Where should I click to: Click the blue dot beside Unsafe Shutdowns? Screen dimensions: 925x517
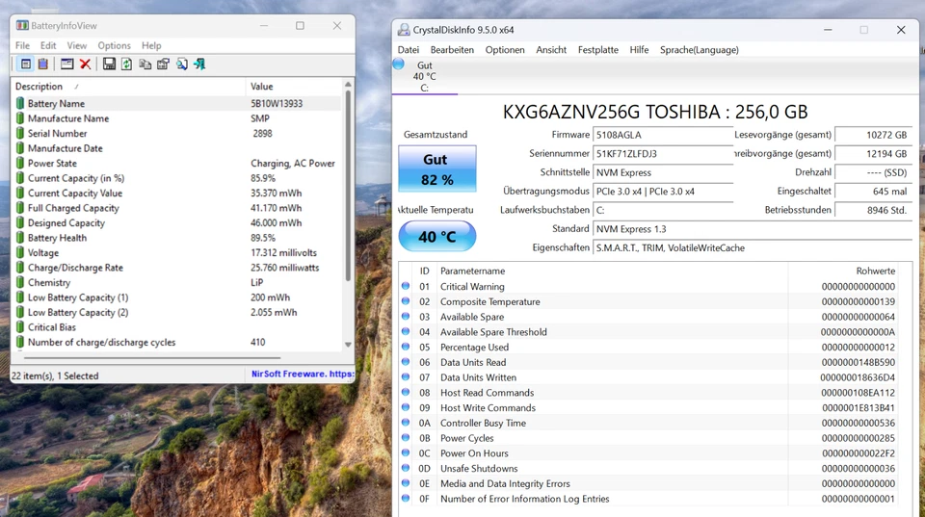click(x=406, y=468)
